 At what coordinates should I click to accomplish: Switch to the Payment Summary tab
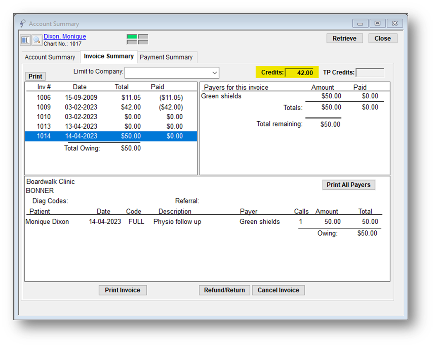point(166,57)
